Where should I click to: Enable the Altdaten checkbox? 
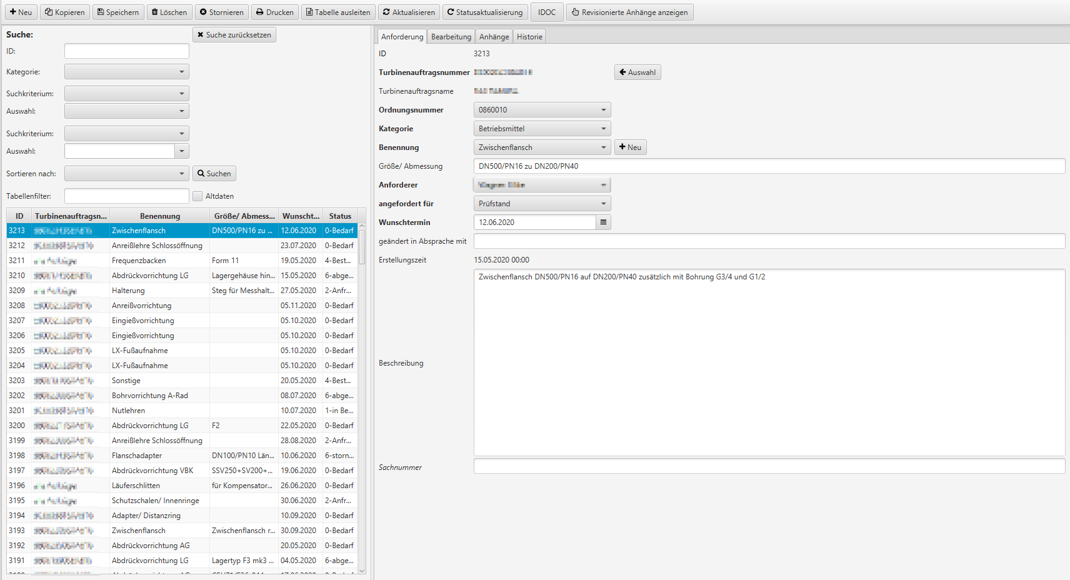197,196
